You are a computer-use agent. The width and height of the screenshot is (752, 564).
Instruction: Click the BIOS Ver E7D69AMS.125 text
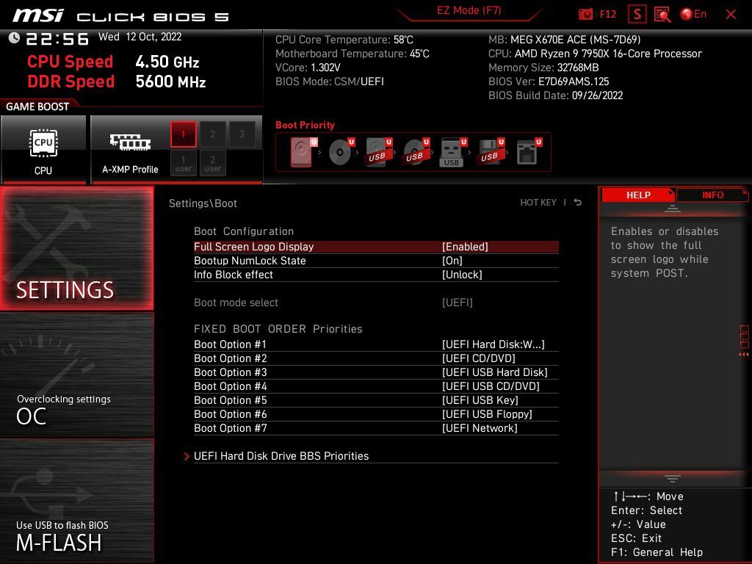[549, 82]
